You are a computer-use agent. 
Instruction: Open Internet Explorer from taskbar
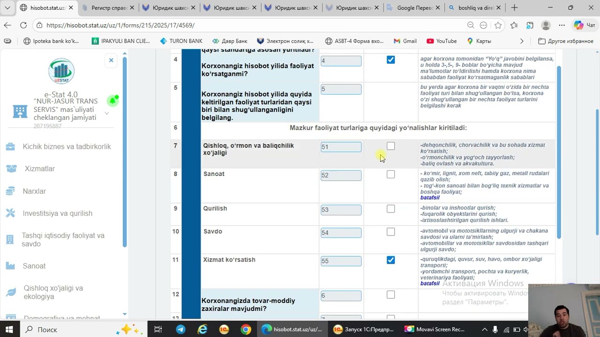click(202, 330)
